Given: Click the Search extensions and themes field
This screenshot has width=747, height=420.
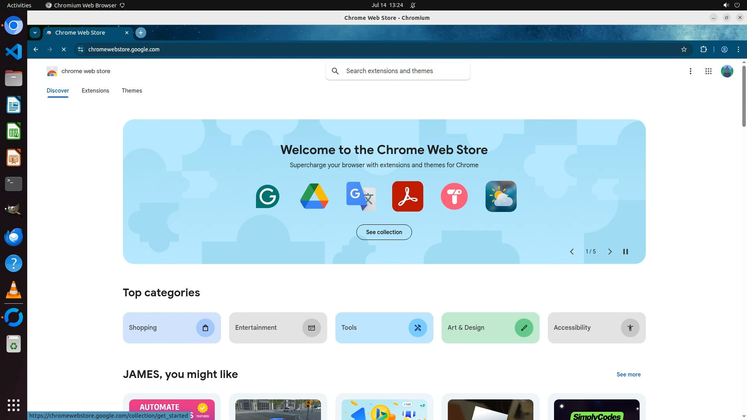Looking at the screenshot, I should tap(405, 71).
